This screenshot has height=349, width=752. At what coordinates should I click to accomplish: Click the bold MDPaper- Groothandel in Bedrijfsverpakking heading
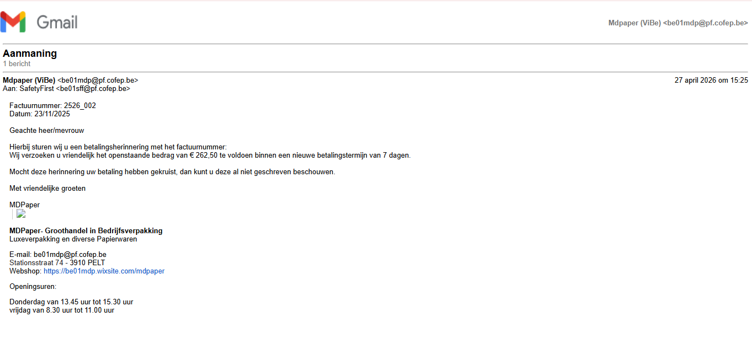click(86, 231)
